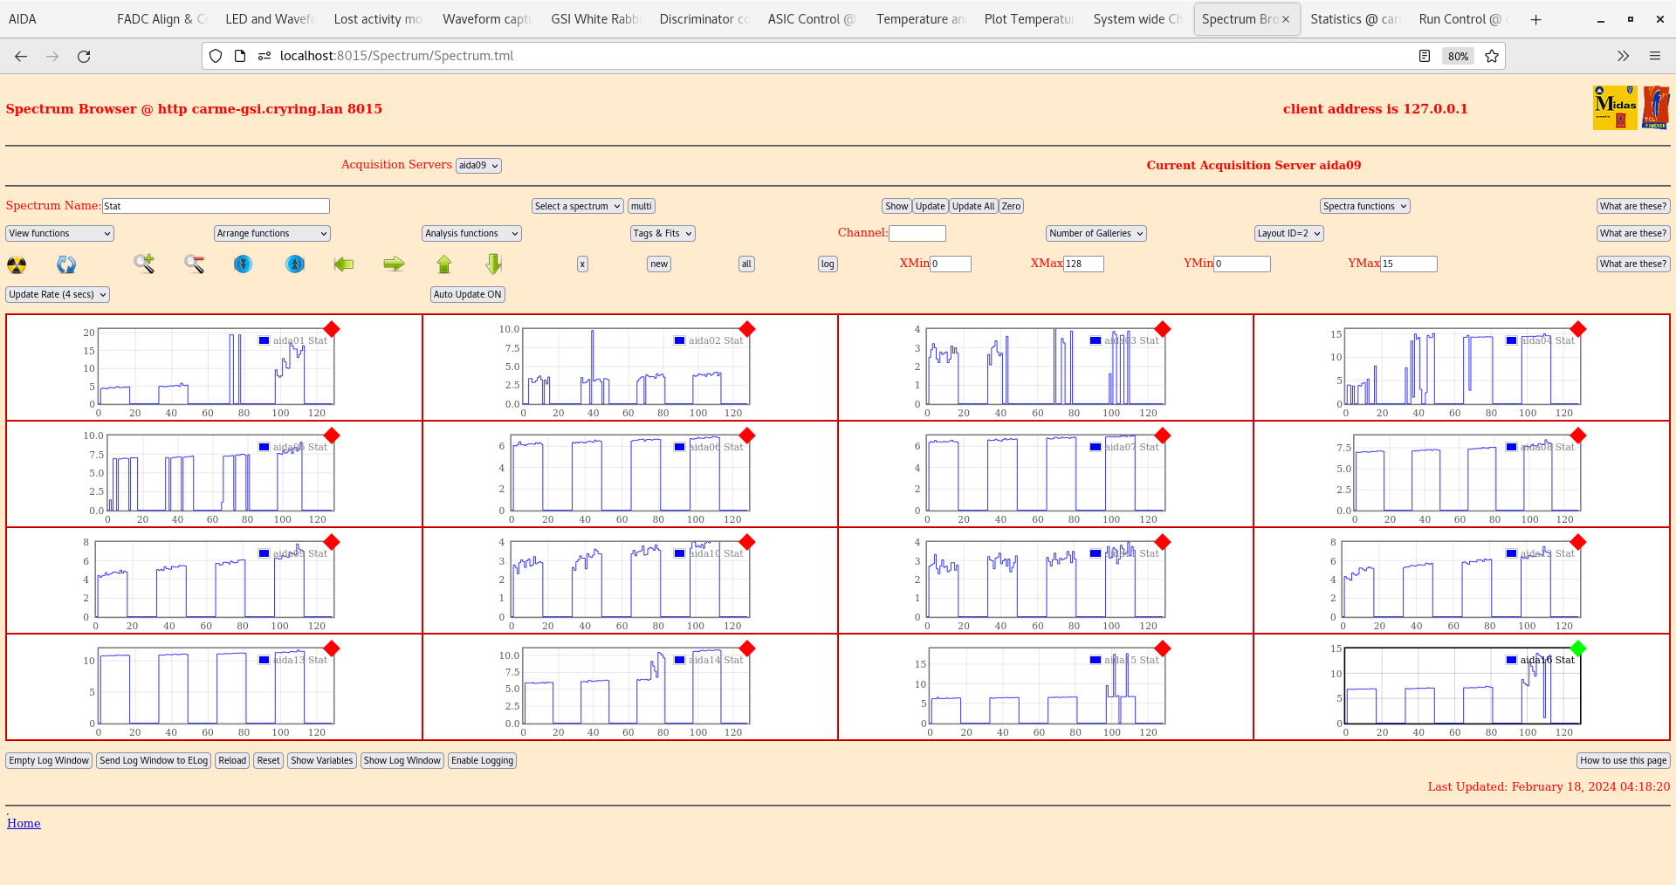Image resolution: width=1676 pixels, height=885 pixels.
Task: Toggle the log scale button
Action: (827, 264)
